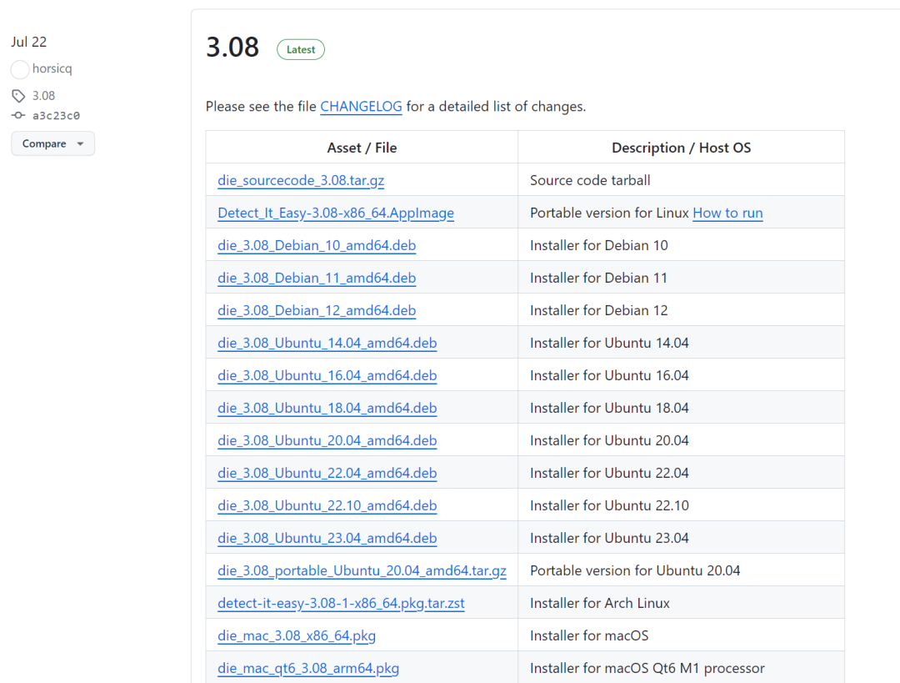Click the Description / Host OS header
The width and height of the screenshot is (900, 683).
682,148
